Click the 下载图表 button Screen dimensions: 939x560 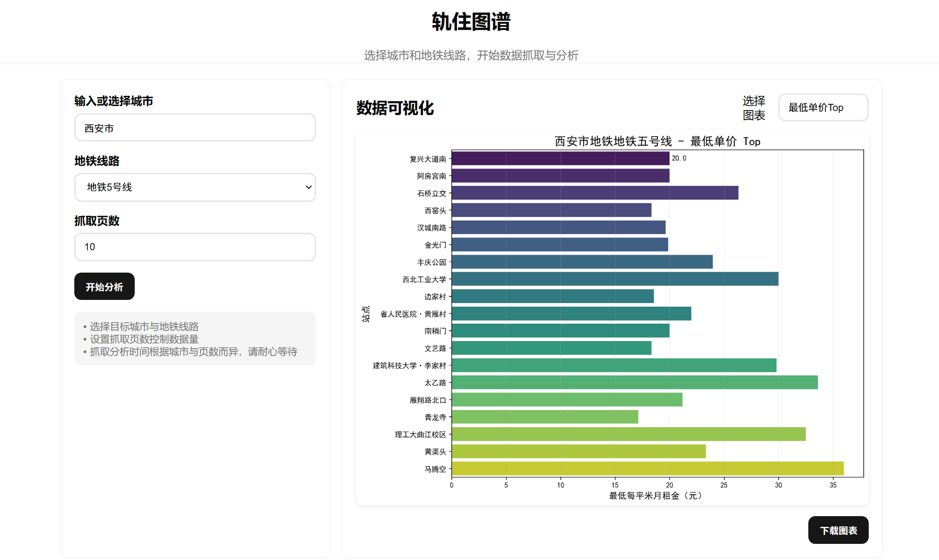click(x=838, y=530)
